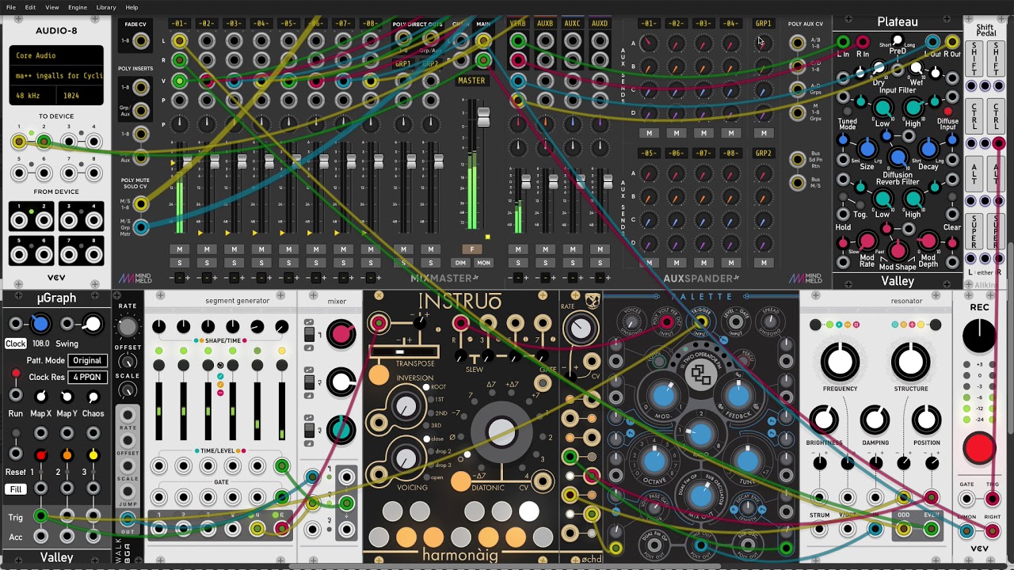
Task: Open the 1024 block size selector
Action: point(81,95)
